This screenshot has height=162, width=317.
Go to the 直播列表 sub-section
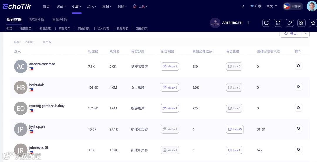coord(142,28)
